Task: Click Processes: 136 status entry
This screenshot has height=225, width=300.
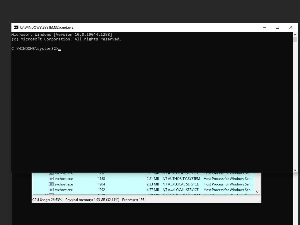Action: coord(133,200)
